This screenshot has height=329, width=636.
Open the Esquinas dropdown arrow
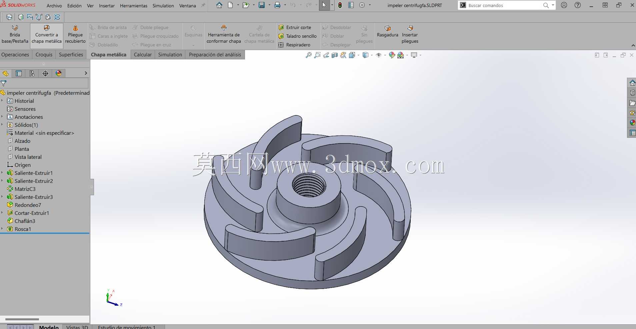pyautogui.click(x=193, y=45)
